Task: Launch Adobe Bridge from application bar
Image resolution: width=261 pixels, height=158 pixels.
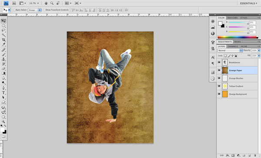Action: coord(14,3)
